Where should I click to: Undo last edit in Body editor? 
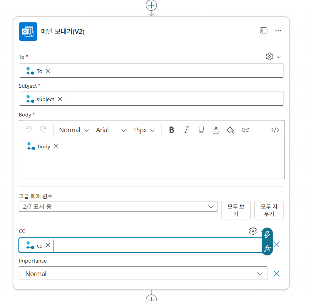pyautogui.click(x=28, y=130)
